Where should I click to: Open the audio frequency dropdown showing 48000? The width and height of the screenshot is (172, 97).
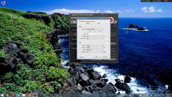(x=95, y=47)
